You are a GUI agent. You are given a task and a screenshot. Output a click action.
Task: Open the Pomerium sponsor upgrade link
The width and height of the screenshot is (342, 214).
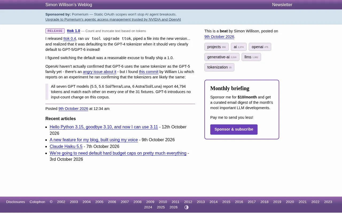(x=113, y=20)
